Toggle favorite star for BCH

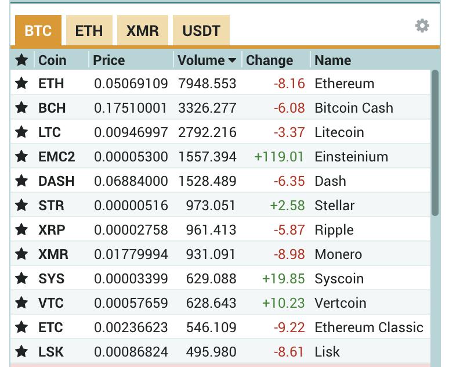(21, 108)
